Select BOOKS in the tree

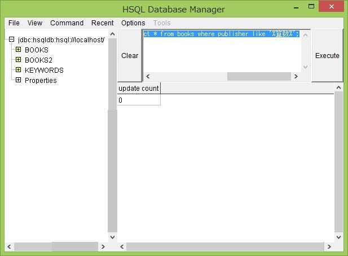point(37,50)
